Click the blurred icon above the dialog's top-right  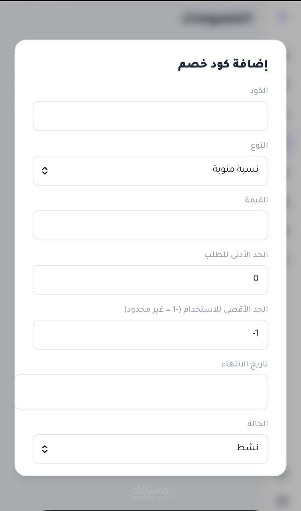[x=282, y=16]
